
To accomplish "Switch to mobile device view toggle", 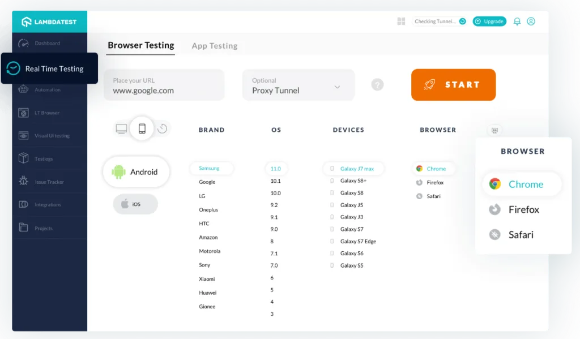I will click(142, 129).
